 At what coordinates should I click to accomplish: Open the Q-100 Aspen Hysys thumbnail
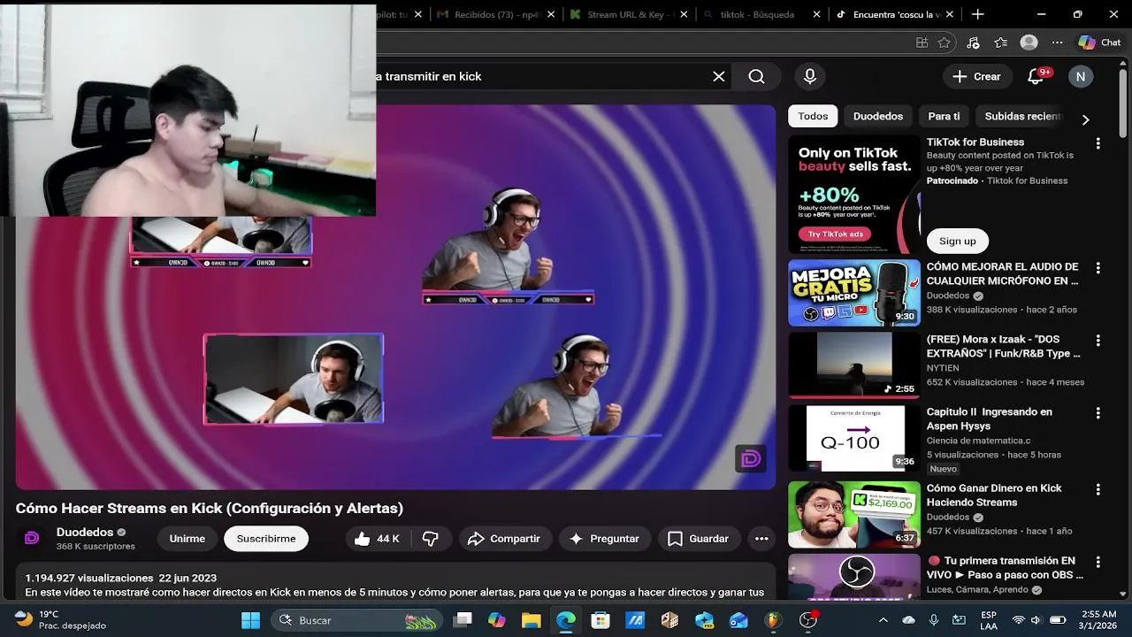854,438
